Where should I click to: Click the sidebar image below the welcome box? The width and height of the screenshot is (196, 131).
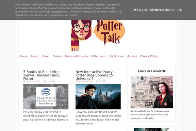152,129
